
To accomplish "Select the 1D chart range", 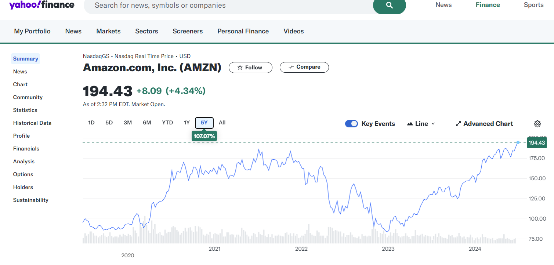I will click(x=91, y=123).
